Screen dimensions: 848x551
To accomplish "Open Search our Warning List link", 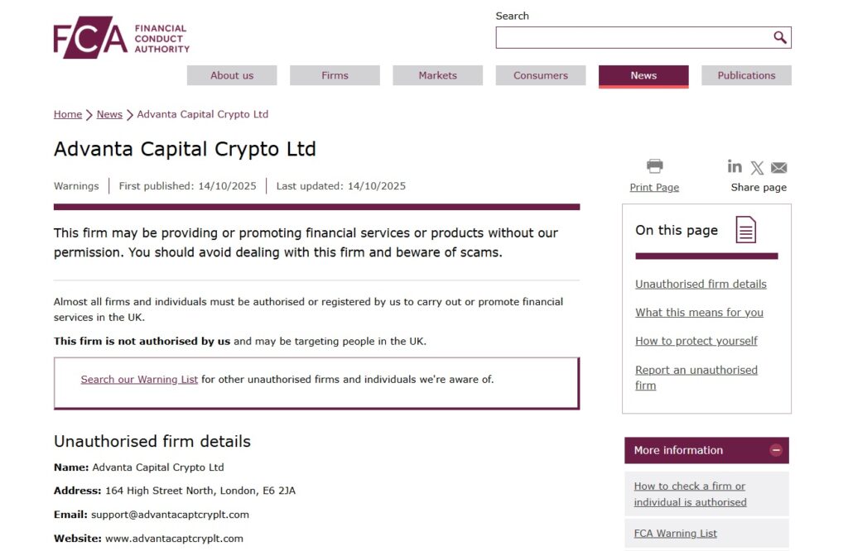I will pyautogui.click(x=139, y=380).
